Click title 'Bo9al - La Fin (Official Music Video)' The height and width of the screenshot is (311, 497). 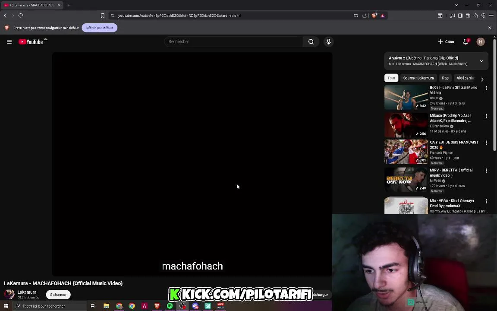tap(453, 90)
